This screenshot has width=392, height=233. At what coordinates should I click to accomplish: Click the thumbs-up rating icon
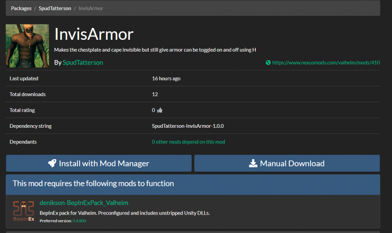pos(160,110)
